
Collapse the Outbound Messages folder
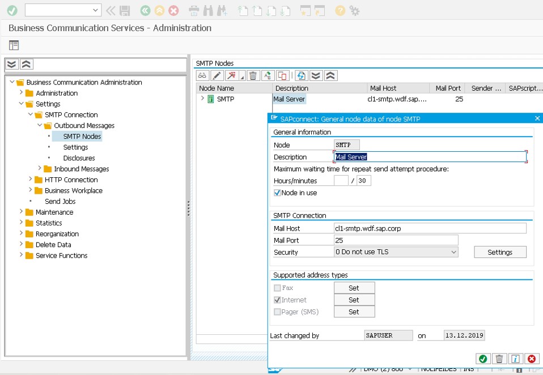[40, 125]
